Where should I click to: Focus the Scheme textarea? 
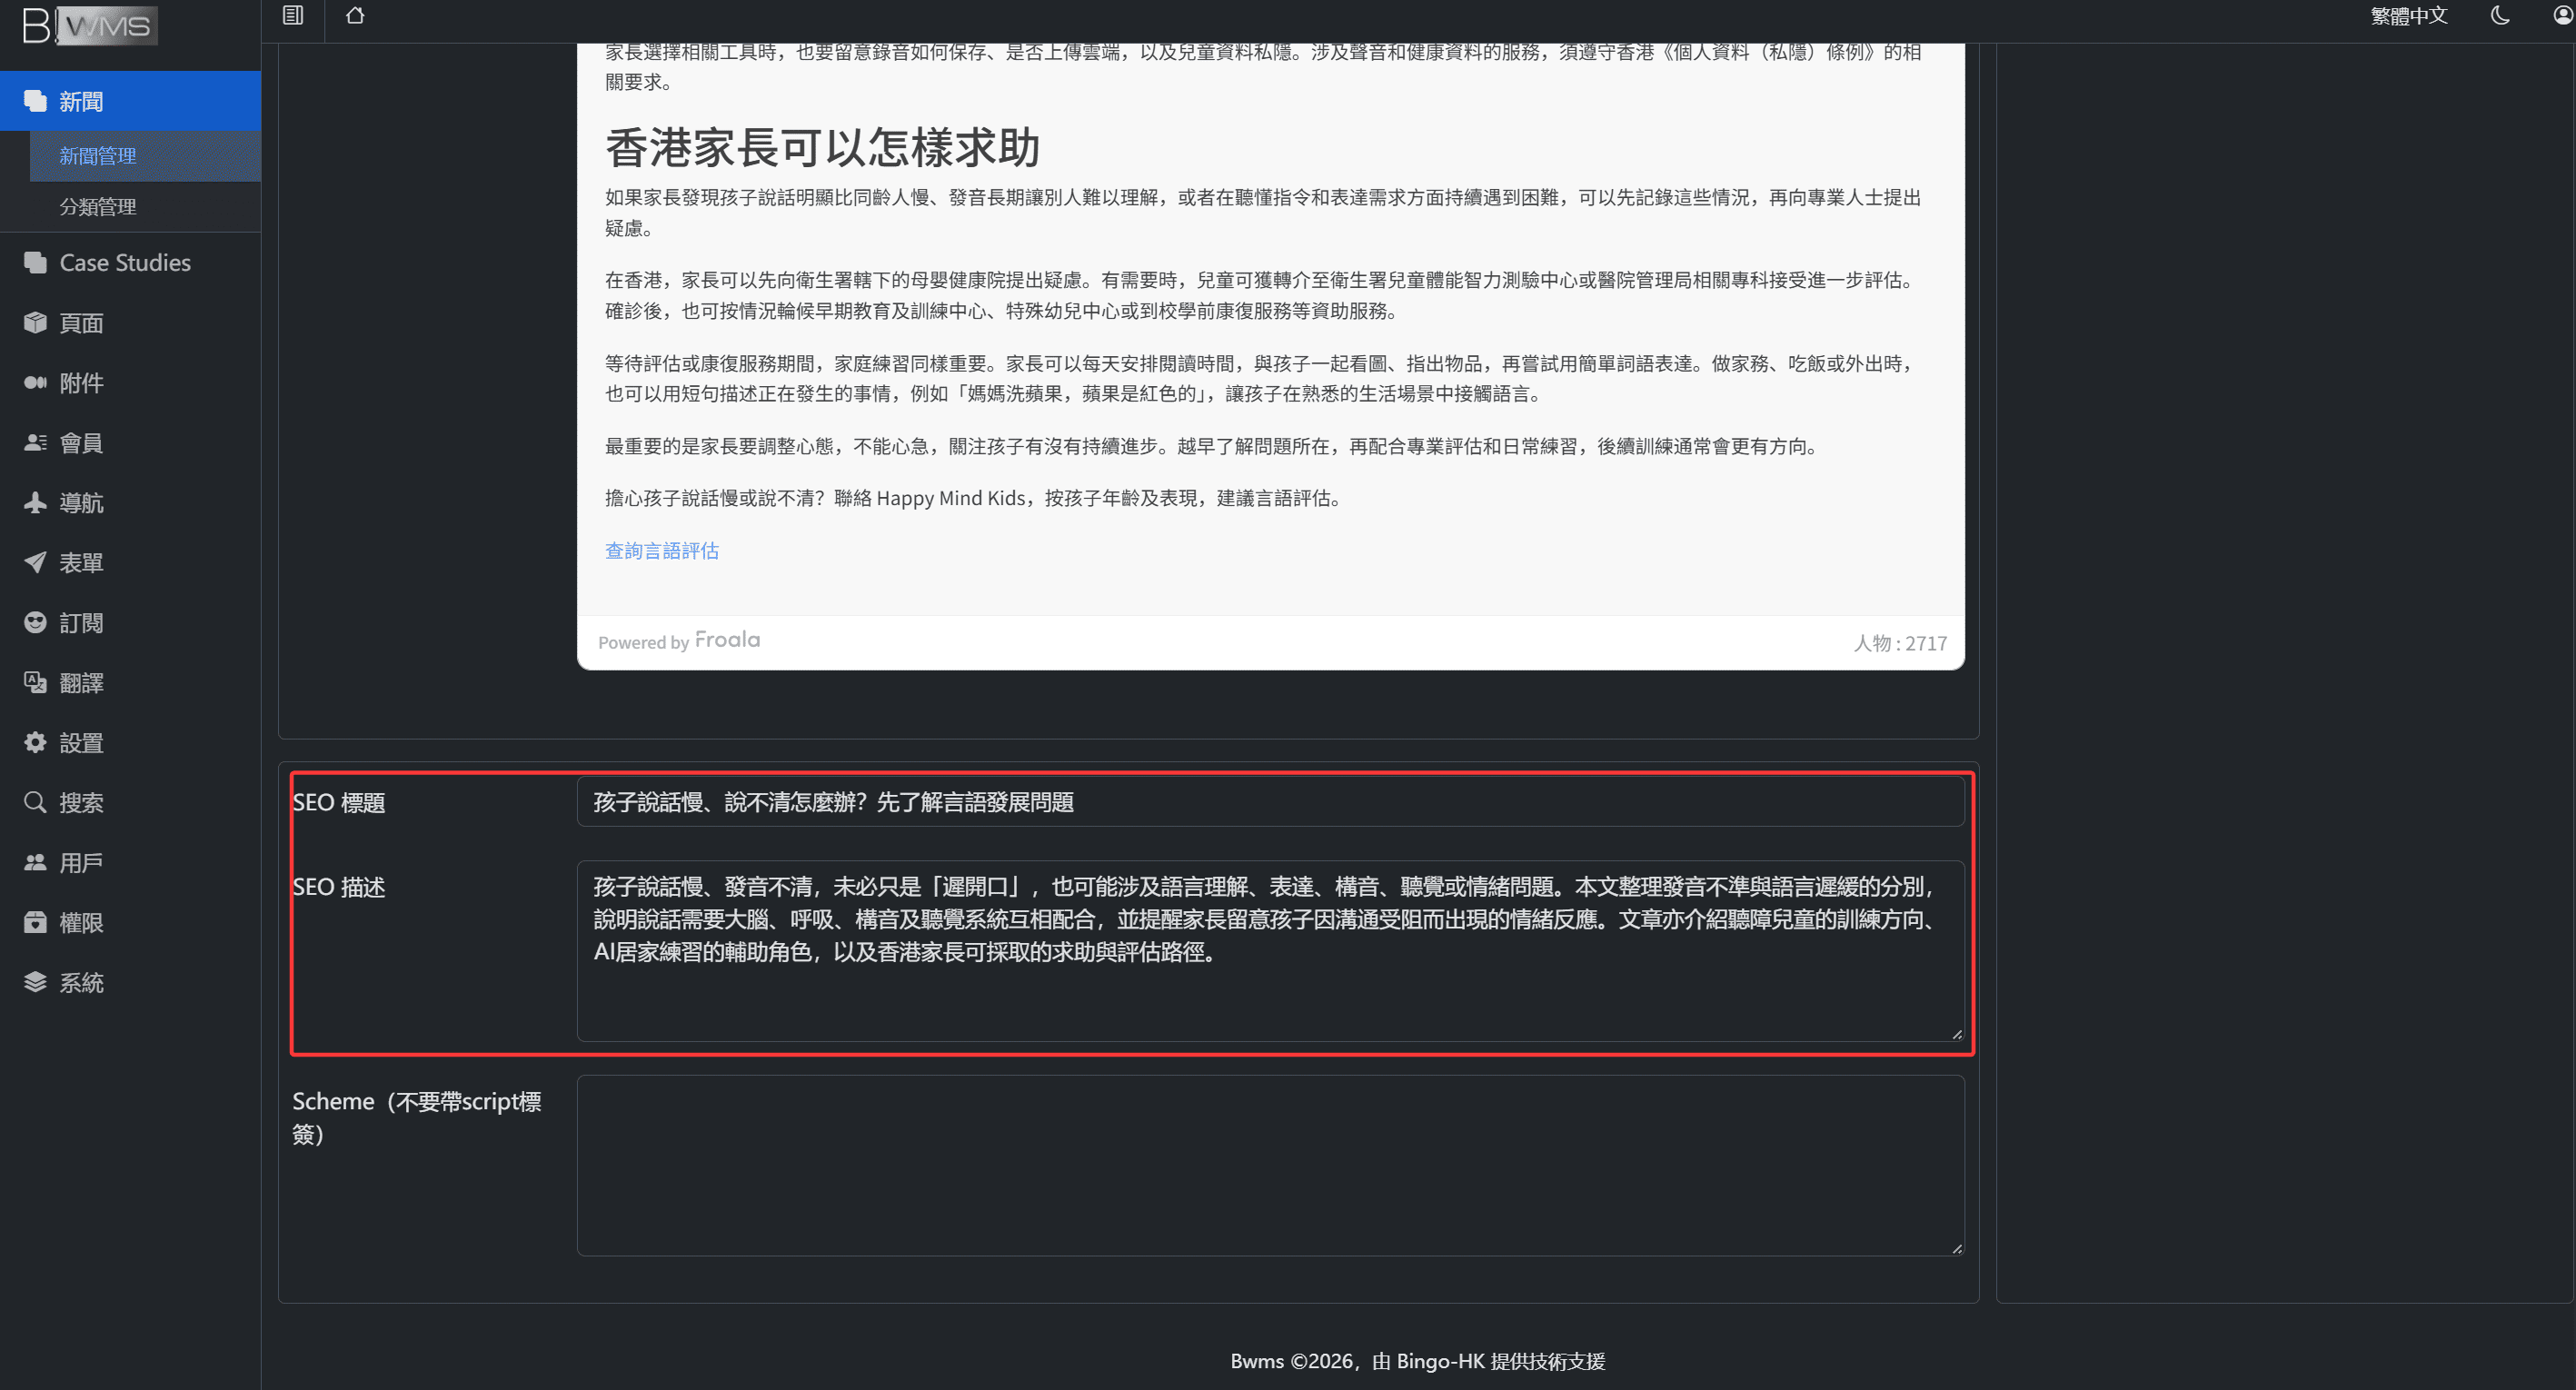(x=1270, y=1165)
